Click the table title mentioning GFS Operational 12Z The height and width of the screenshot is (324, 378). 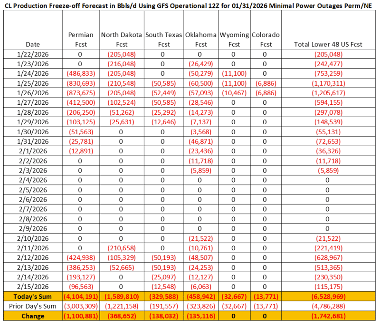[x=188, y=5]
